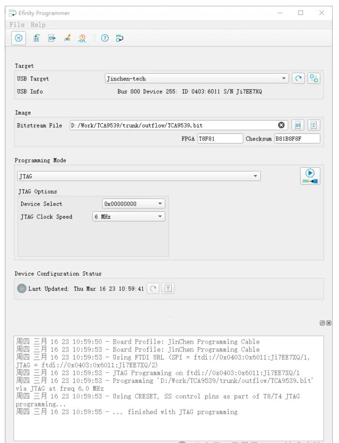The height and width of the screenshot is (443, 339).
Task: Float the console log panel
Action: (322, 323)
